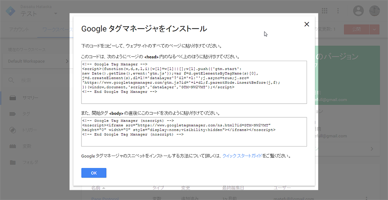Select the フォルダ icon in sidebar
The width and height of the screenshot is (388, 200).
click(x=13, y=162)
